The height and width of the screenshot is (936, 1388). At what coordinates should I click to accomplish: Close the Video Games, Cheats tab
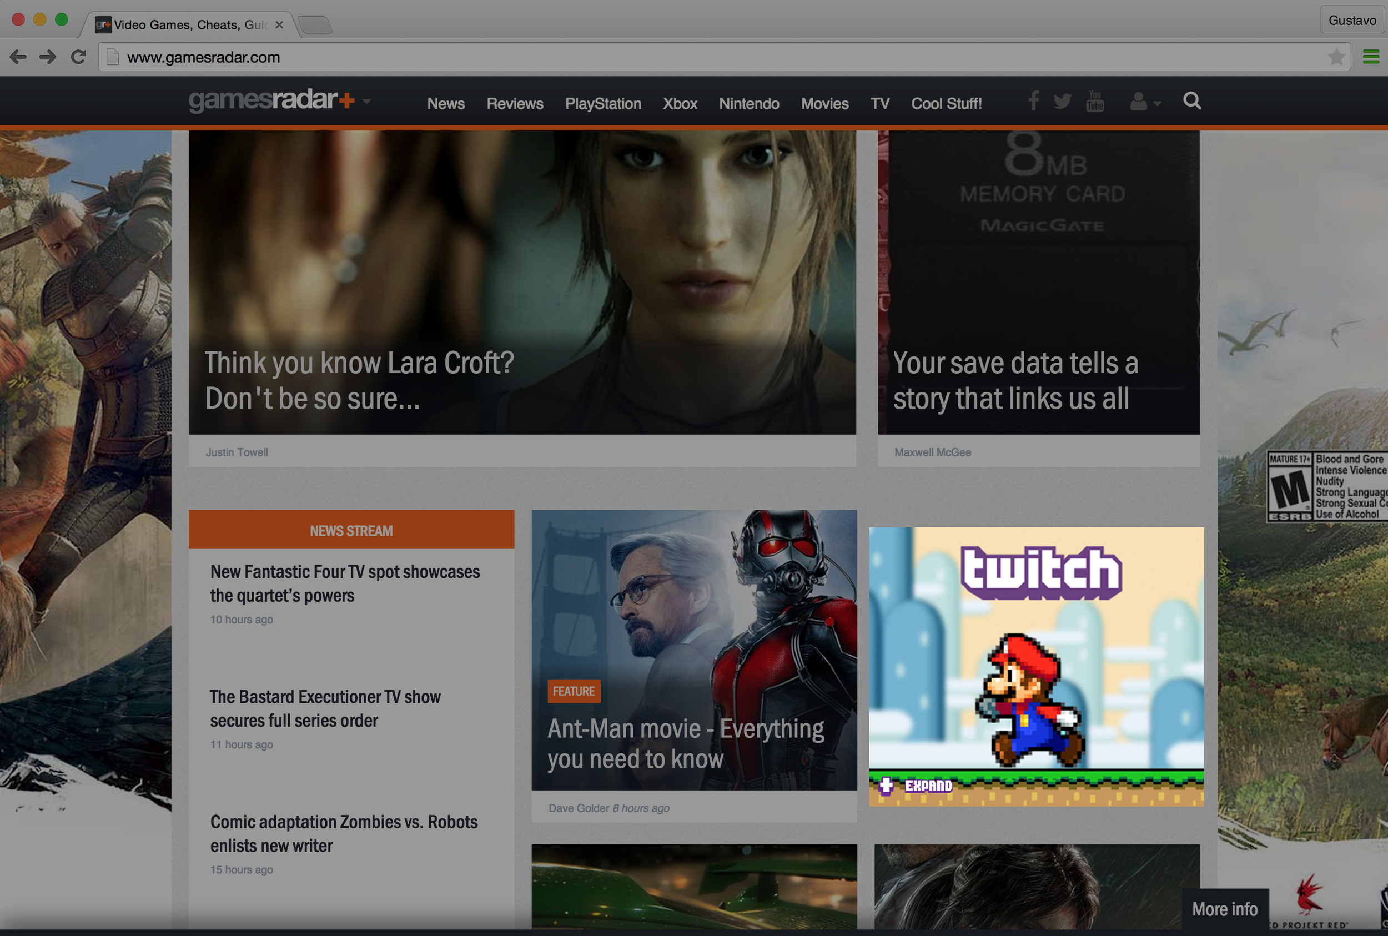(279, 24)
